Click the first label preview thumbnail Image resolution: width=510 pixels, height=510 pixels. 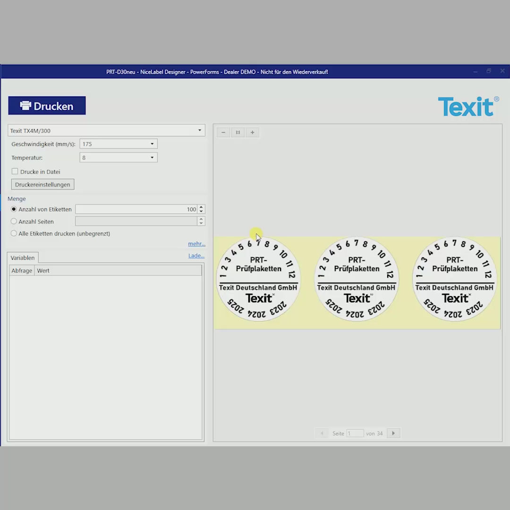pos(259,280)
